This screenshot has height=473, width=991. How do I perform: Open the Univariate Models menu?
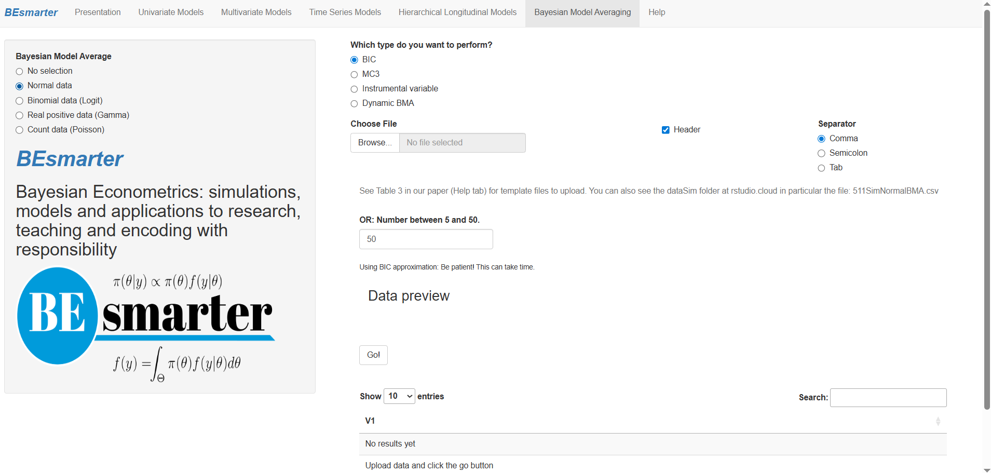point(171,12)
